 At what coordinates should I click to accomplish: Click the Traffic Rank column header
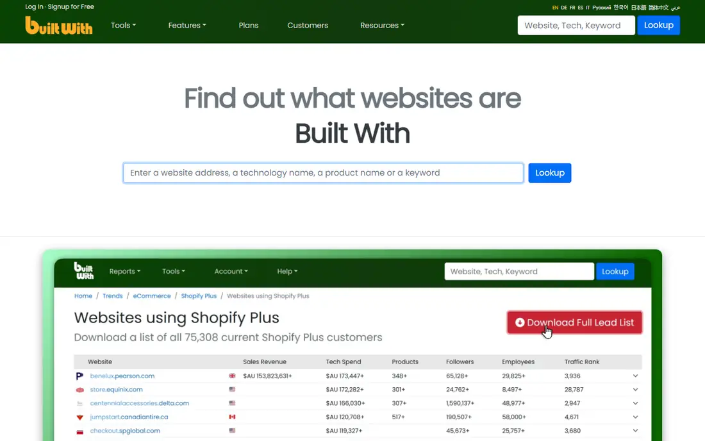point(582,362)
